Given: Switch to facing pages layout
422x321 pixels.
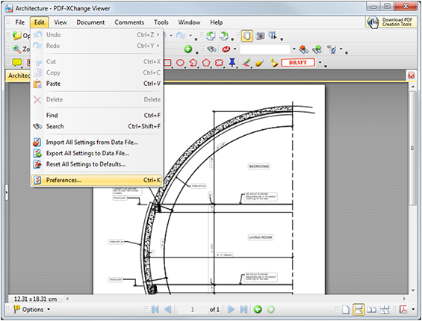Looking at the screenshot, I should pos(372,310).
